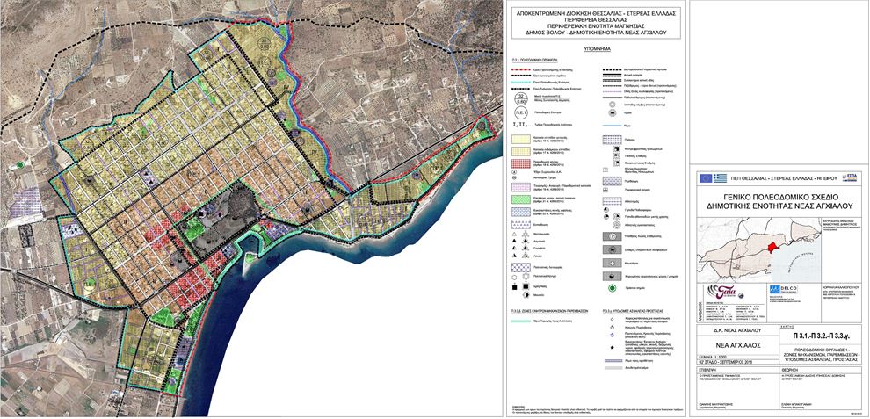Click the ESPA logo in title block
Screen dimensions: 870x419
[x=851, y=177]
